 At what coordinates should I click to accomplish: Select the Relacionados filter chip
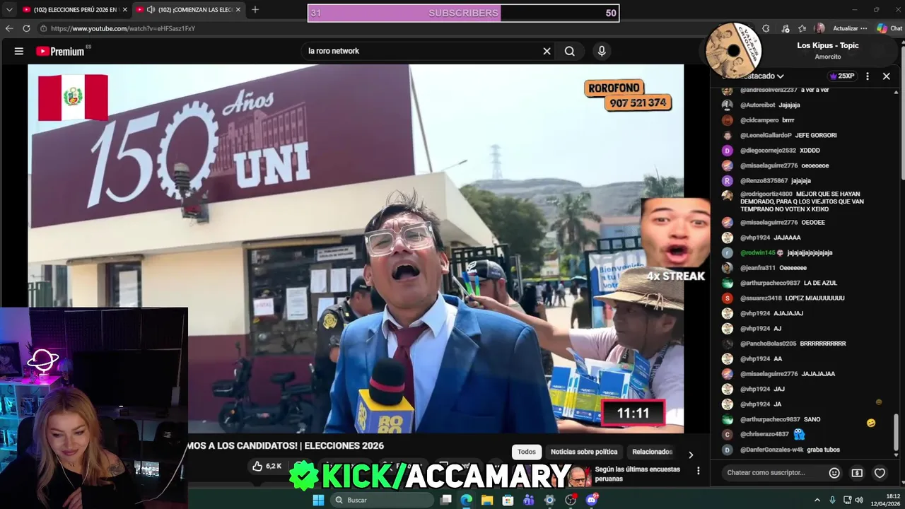click(652, 452)
